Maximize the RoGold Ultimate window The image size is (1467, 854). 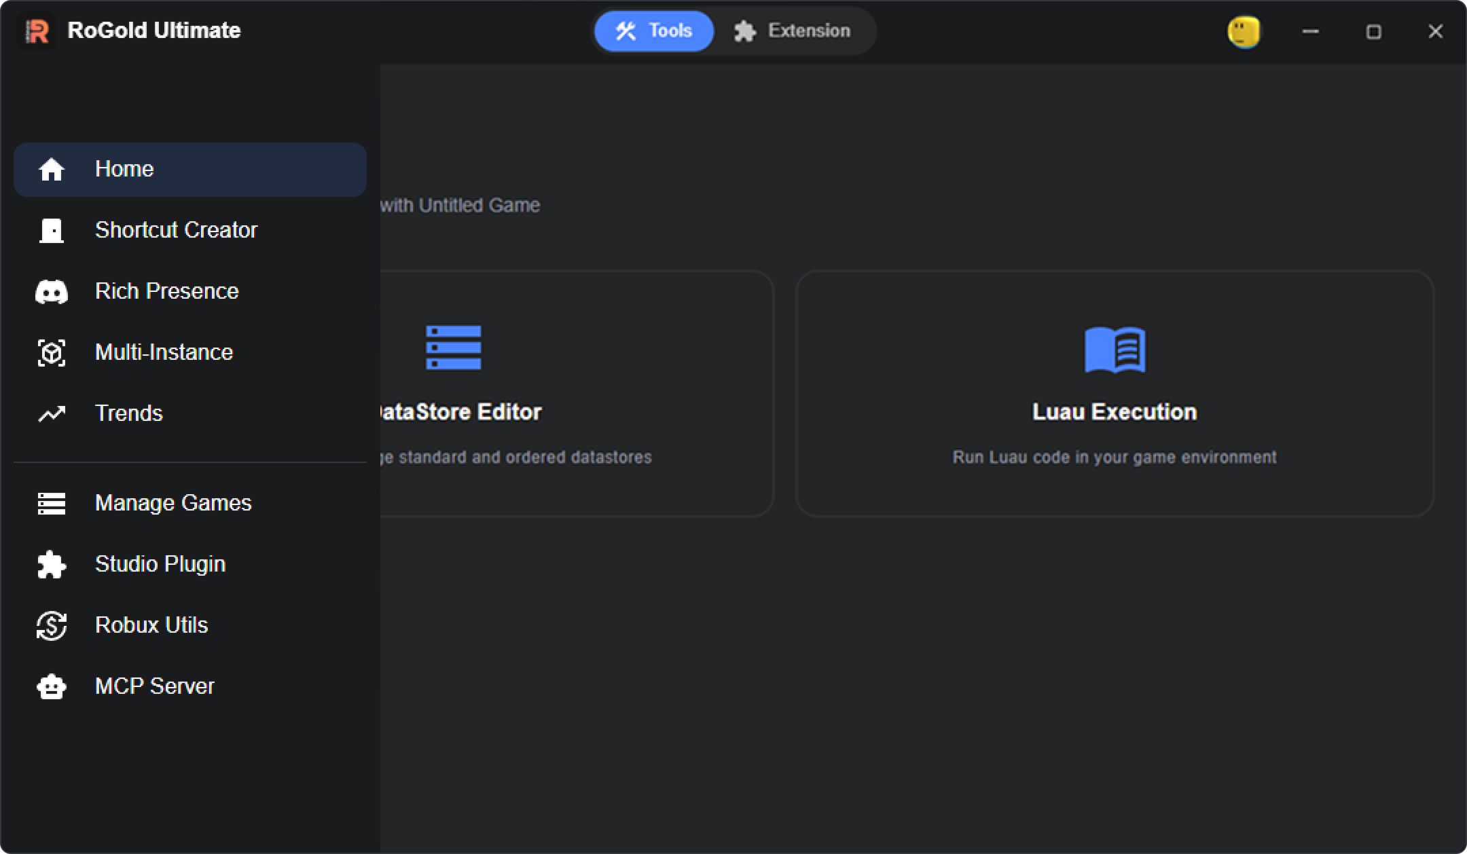click(x=1374, y=31)
